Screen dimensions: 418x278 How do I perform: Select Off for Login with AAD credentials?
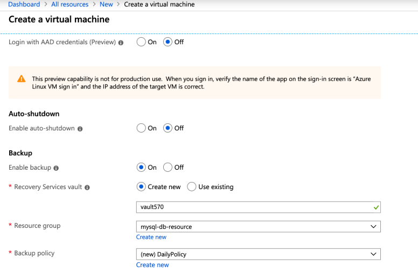tap(168, 42)
